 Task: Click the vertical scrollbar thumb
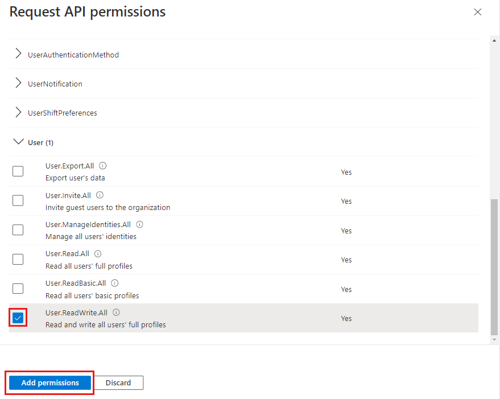tap(494, 267)
